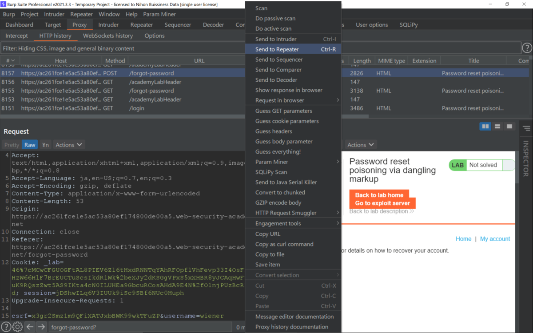Screen dimensions: 533x333
Task: Open the Intruder top-level tab
Action: point(108,25)
